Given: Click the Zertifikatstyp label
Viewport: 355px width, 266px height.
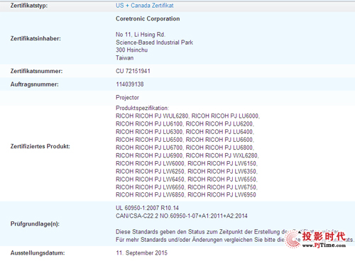Looking at the screenshot, I should (x=29, y=6).
